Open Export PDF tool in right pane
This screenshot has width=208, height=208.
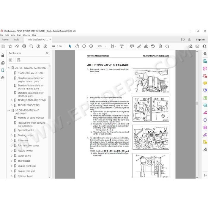(x=205, y=61)
